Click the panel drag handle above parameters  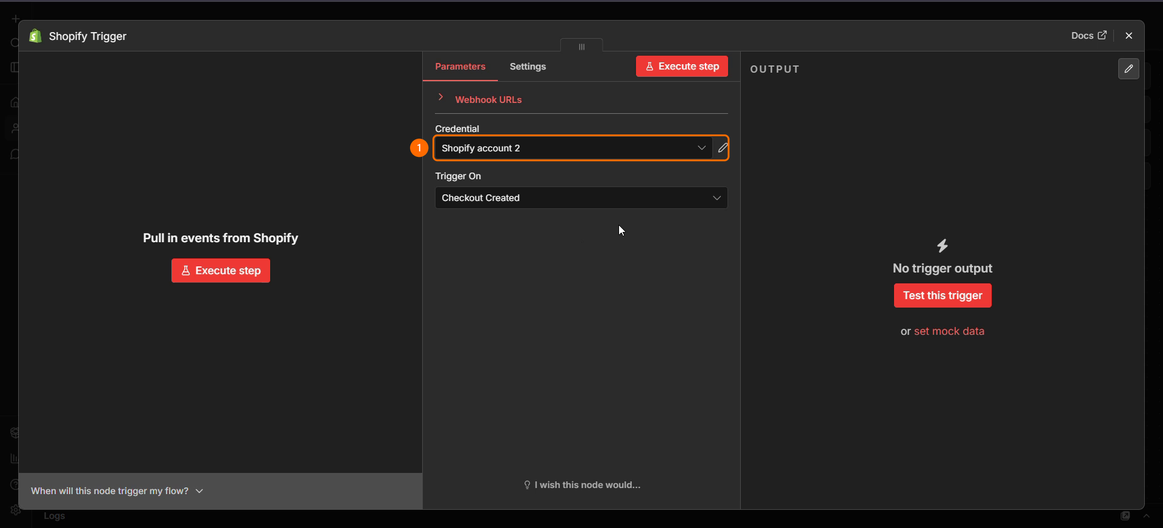point(581,46)
